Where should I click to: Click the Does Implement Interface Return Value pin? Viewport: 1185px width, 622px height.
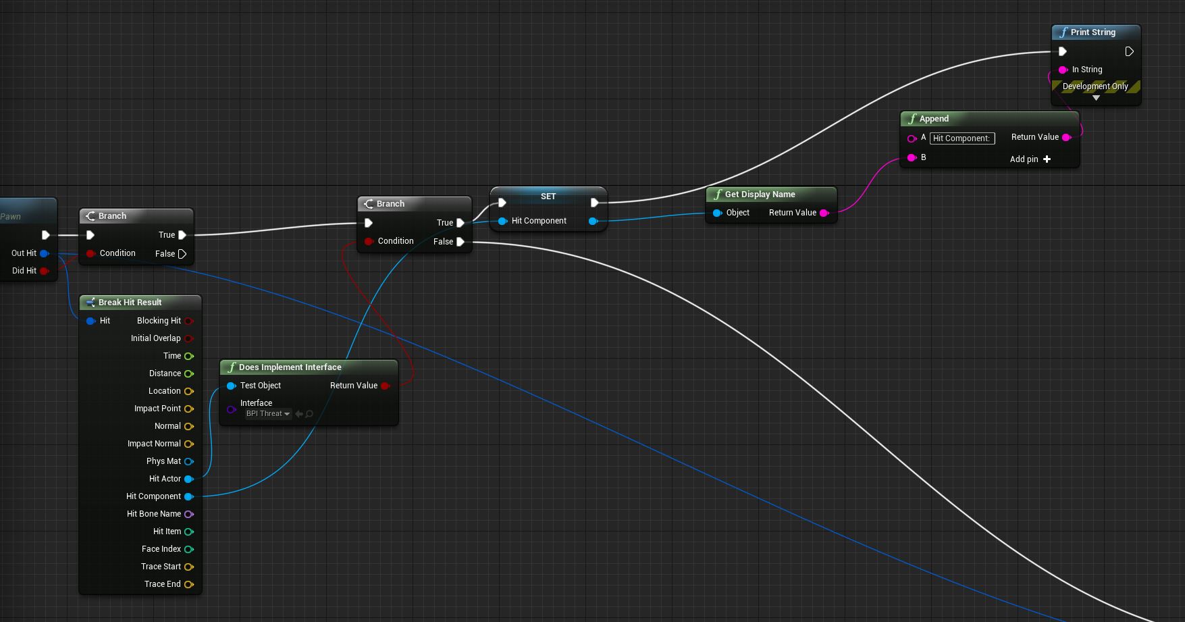click(x=385, y=386)
